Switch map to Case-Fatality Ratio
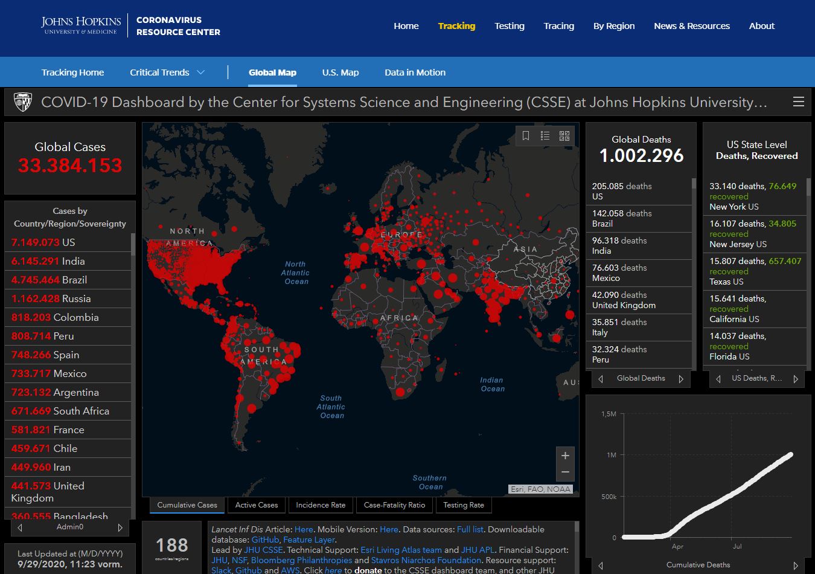Screen dimensions: 815x574 395,505
